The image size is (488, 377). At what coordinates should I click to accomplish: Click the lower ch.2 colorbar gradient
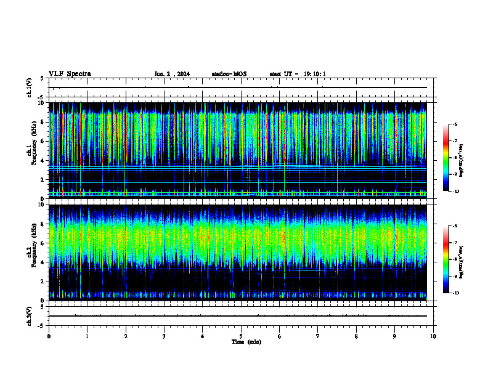[445, 259]
